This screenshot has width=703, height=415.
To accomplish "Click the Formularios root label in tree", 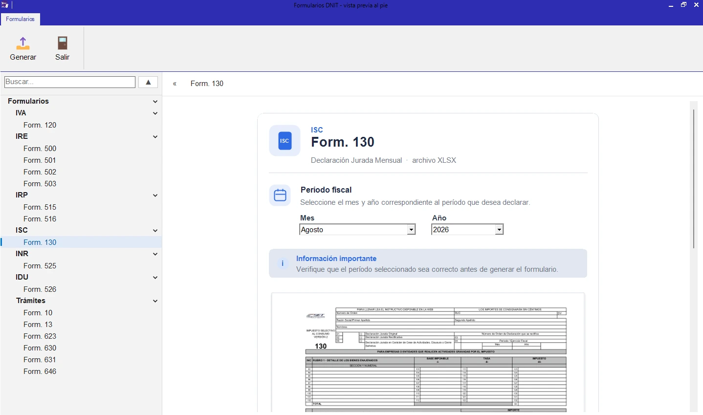I will [x=28, y=101].
